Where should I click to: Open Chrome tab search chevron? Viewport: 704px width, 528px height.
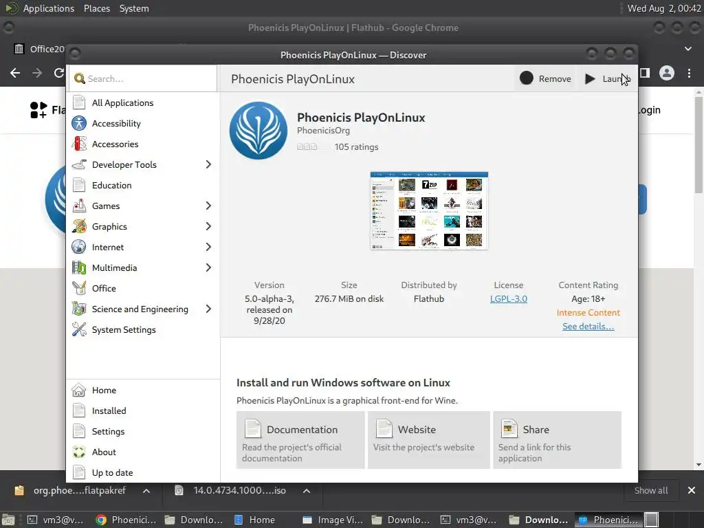click(x=687, y=49)
